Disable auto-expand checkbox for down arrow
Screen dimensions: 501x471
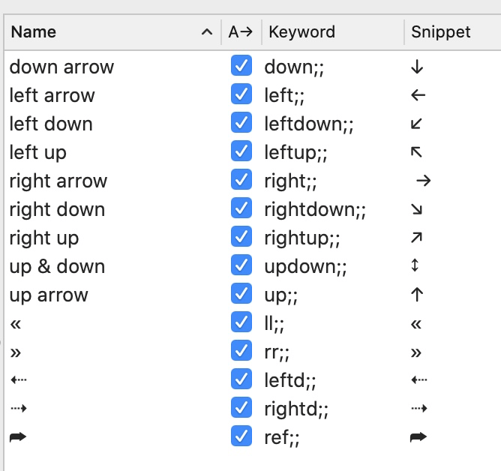[x=241, y=67]
